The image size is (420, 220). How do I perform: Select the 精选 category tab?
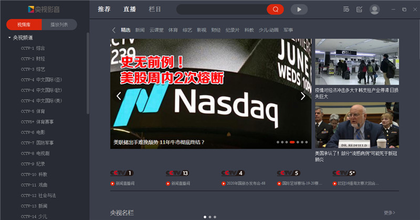[x=125, y=30]
